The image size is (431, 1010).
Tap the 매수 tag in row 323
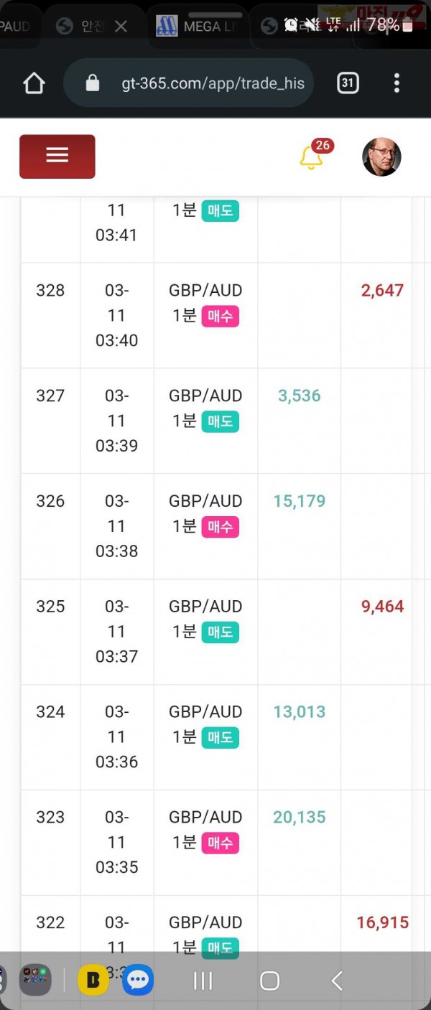click(x=220, y=843)
